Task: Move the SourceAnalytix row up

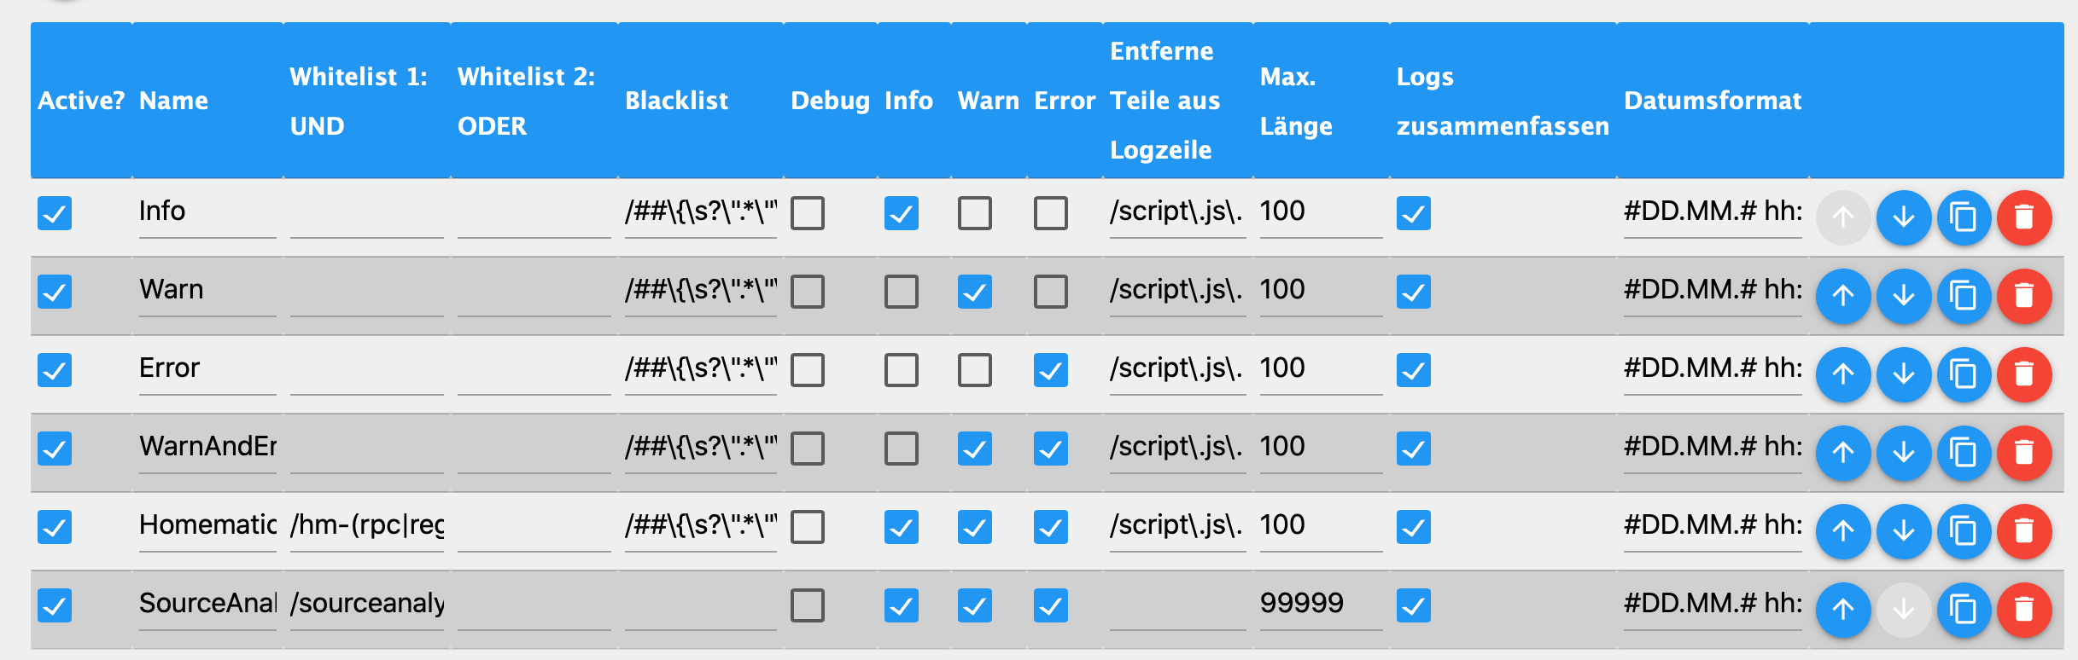Action: pyautogui.click(x=1843, y=610)
